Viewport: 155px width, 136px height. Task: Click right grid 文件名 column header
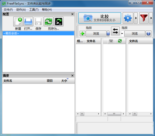(x=140, y=41)
